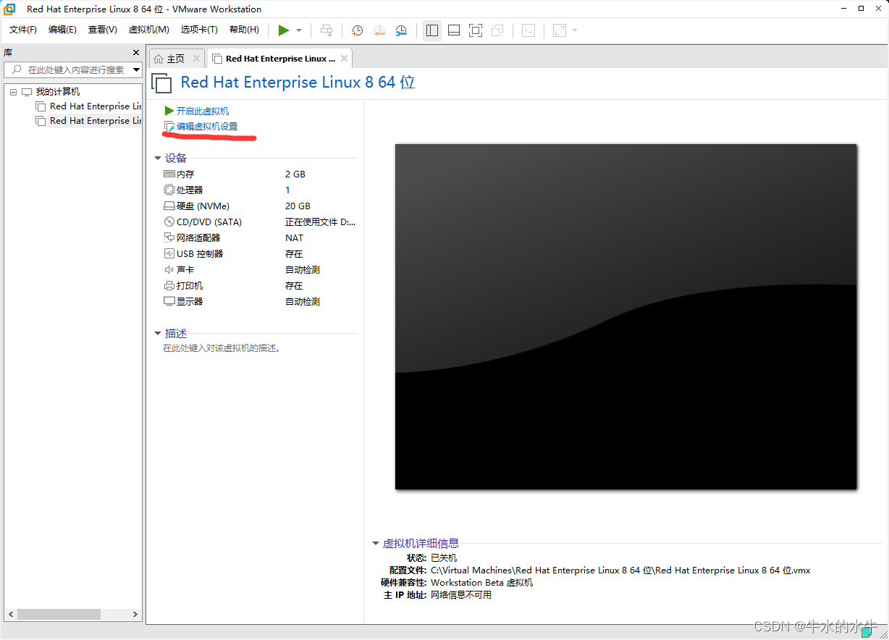Open the 文件(F) menu
This screenshot has height=640, width=889.
coord(23,30)
